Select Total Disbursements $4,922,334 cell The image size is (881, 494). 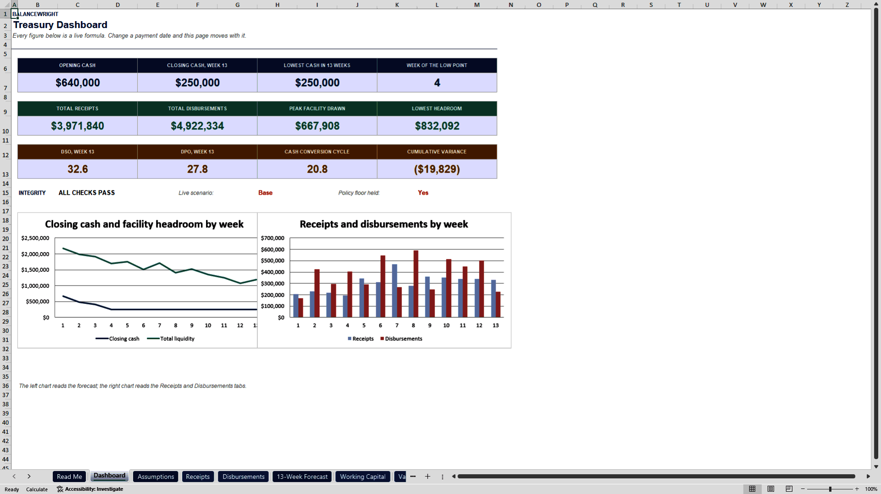[x=197, y=126]
